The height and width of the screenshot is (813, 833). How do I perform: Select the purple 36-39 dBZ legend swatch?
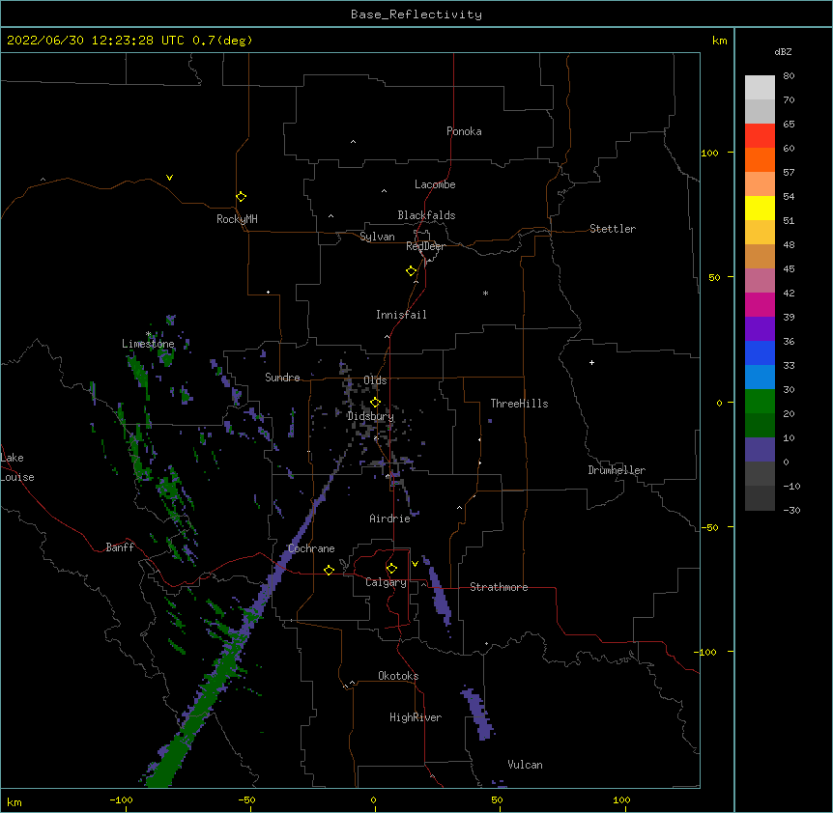point(760,329)
